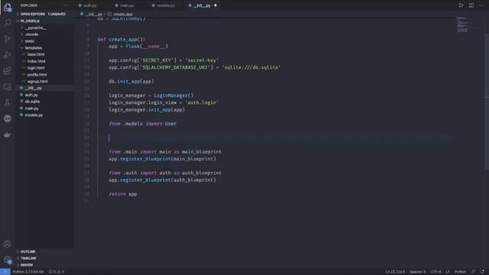Open base.html in the file tree
Screen dimensions: 489x275
tap(36, 54)
